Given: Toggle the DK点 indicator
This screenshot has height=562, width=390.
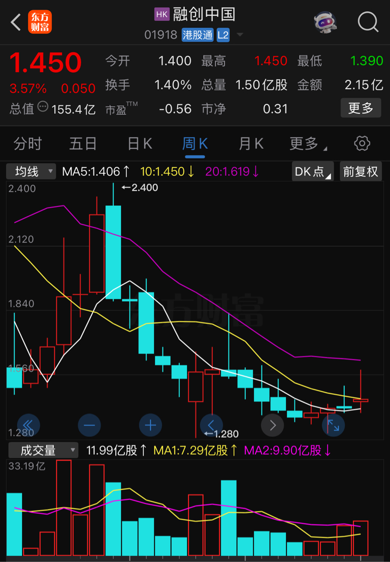Looking at the screenshot, I should tap(313, 171).
